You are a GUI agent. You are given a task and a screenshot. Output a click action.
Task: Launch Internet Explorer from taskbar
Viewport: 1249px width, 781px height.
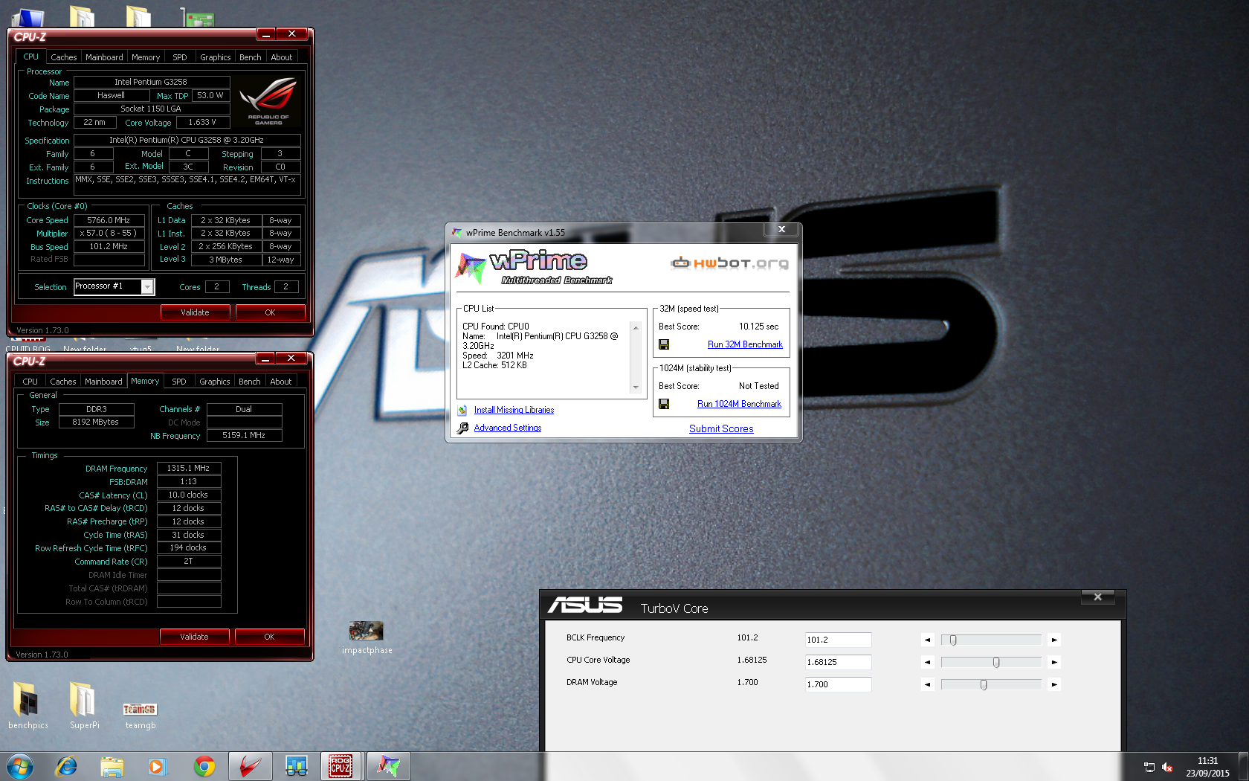[x=66, y=766]
